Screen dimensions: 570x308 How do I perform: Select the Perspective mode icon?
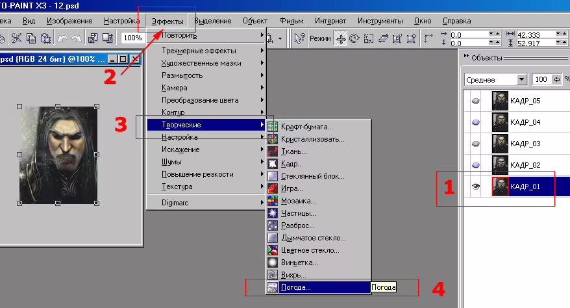411,38
